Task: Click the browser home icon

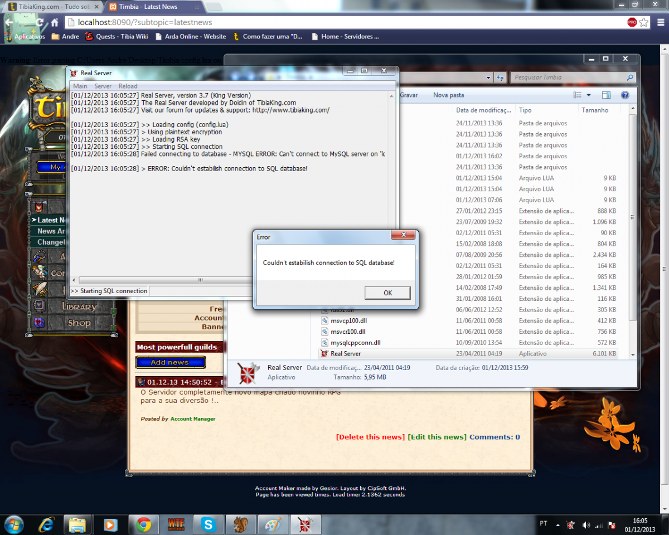Action: 55,23
